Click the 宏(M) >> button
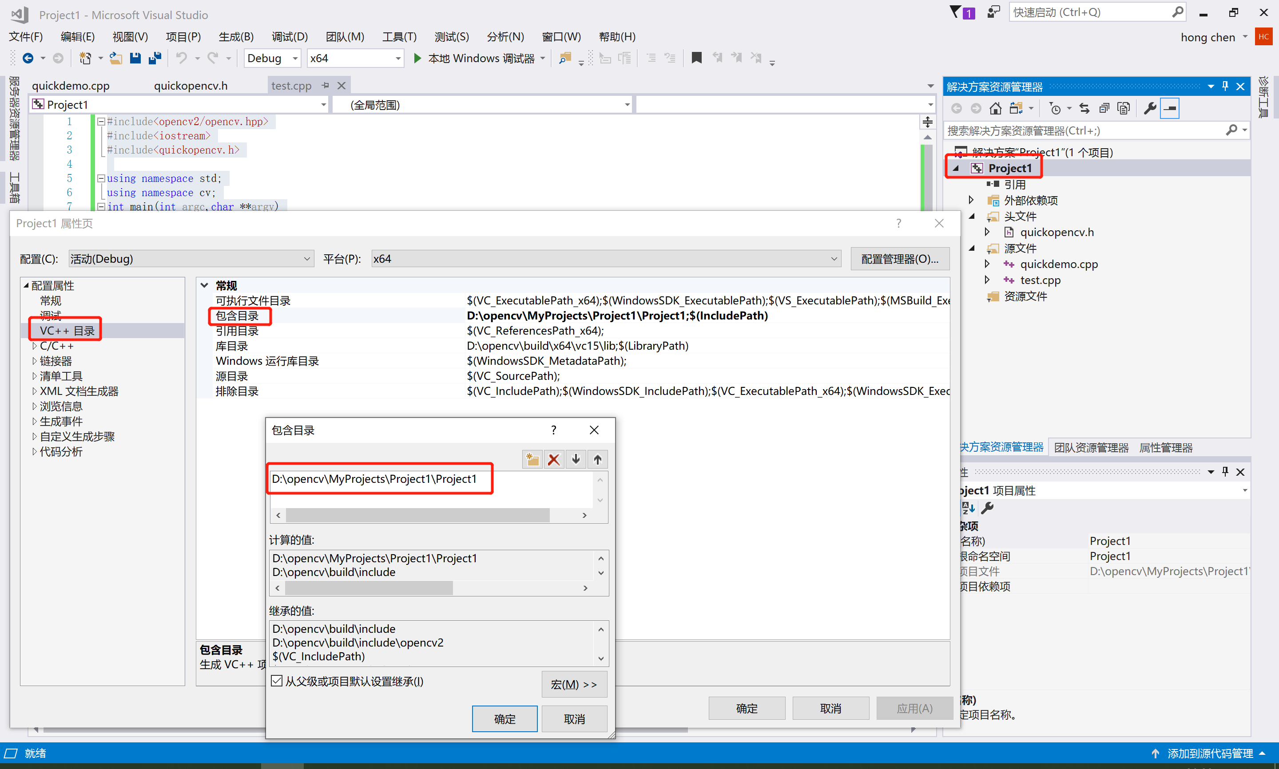Image resolution: width=1279 pixels, height=769 pixels. point(574,684)
